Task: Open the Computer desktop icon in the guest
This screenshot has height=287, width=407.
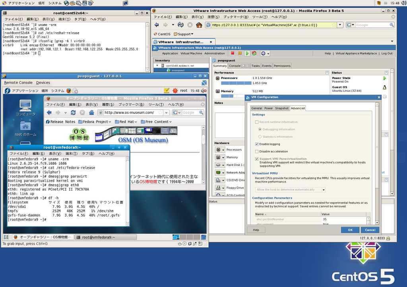Action: point(25,108)
